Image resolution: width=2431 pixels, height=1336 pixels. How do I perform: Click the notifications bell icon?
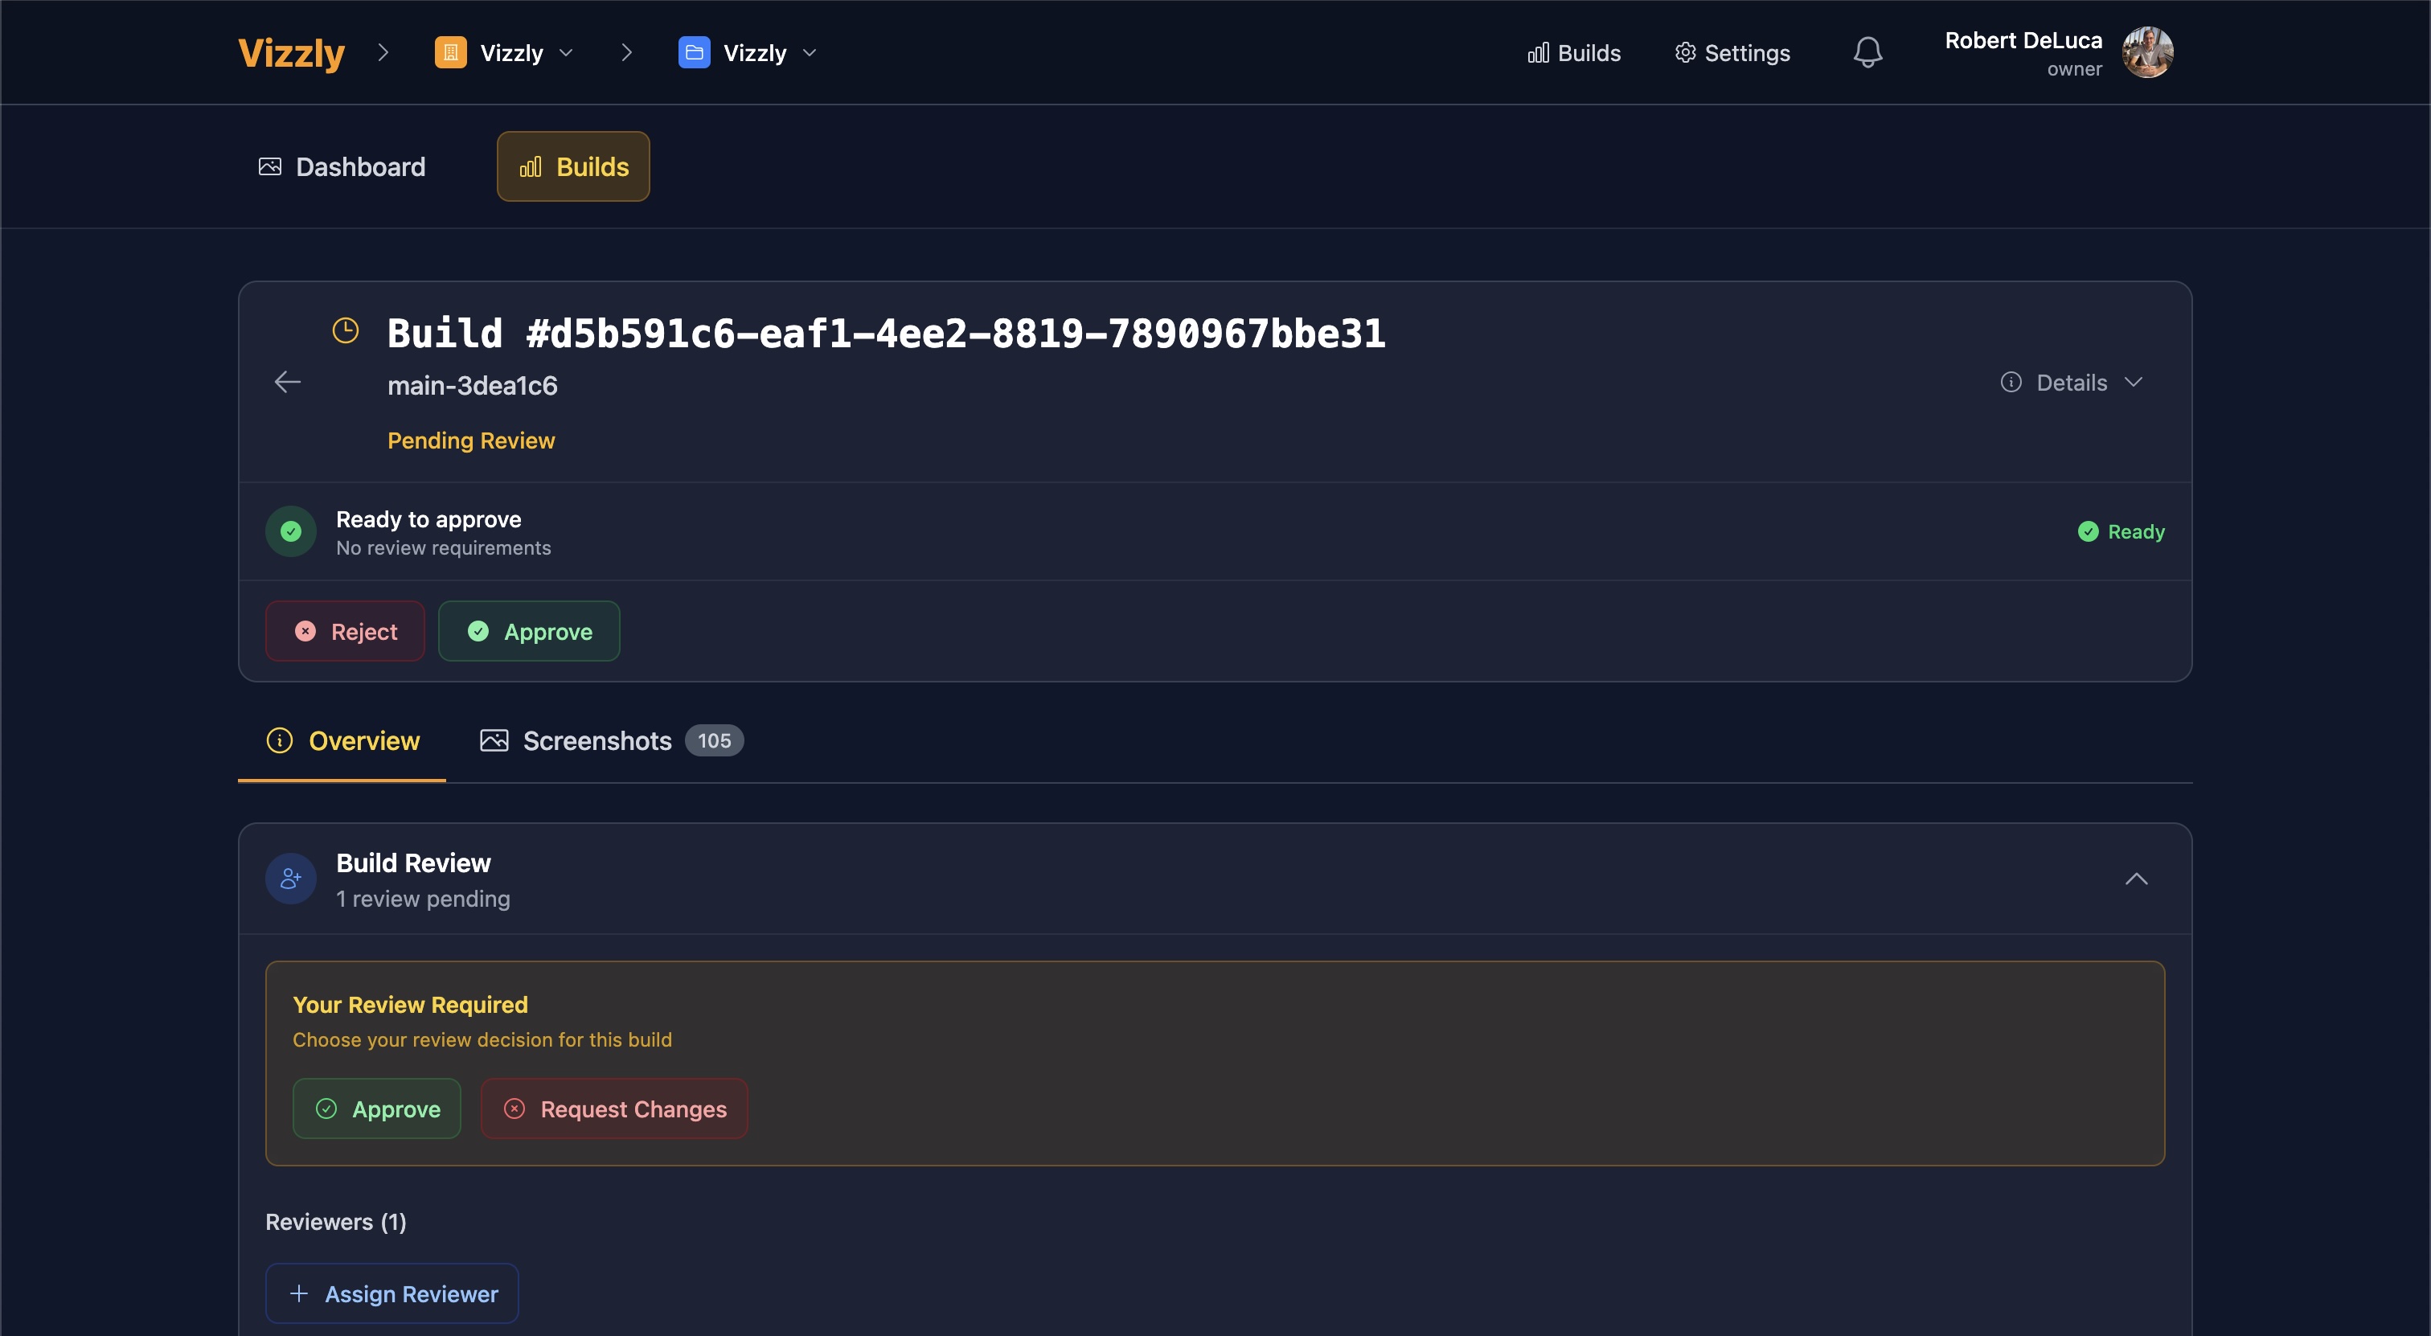click(1867, 53)
